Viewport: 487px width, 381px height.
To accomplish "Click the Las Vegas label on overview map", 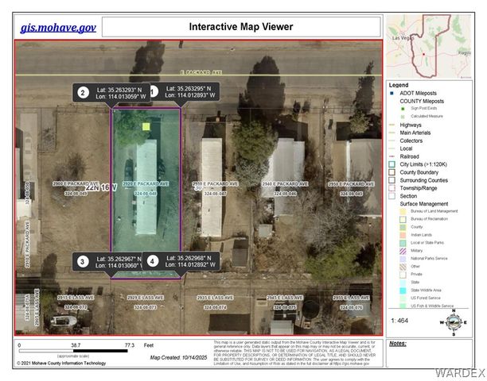I will pos(403,38).
